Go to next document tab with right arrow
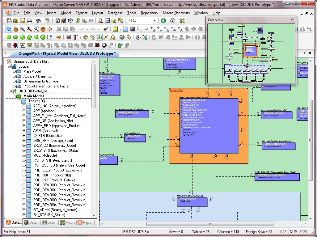The image size is (317, 237). (304, 53)
